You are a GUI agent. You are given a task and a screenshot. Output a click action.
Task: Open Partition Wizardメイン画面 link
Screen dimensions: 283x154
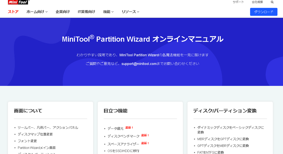(37, 148)
